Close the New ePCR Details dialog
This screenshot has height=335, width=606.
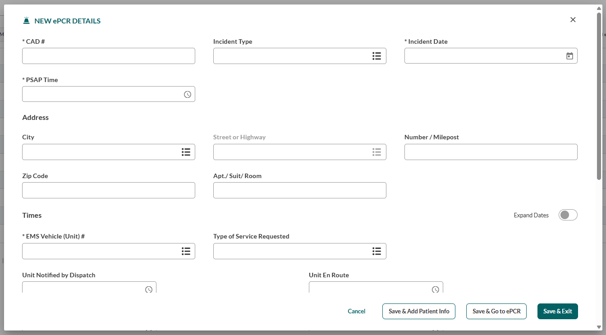tap(573, 20)
